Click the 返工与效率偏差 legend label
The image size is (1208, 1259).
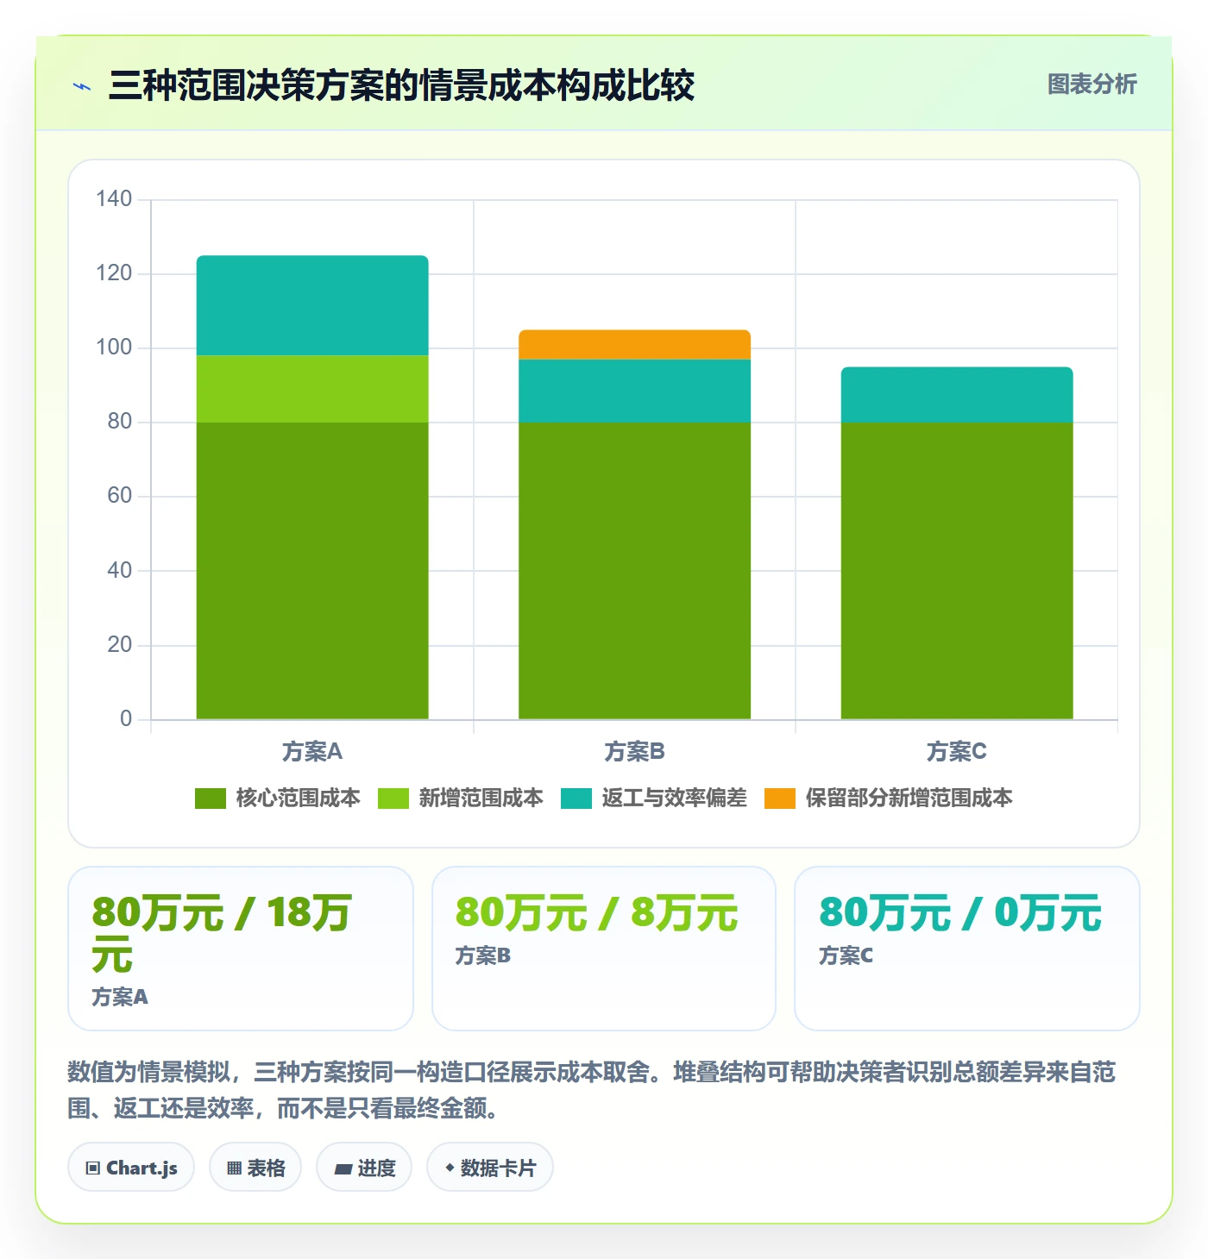pos(674,799)
